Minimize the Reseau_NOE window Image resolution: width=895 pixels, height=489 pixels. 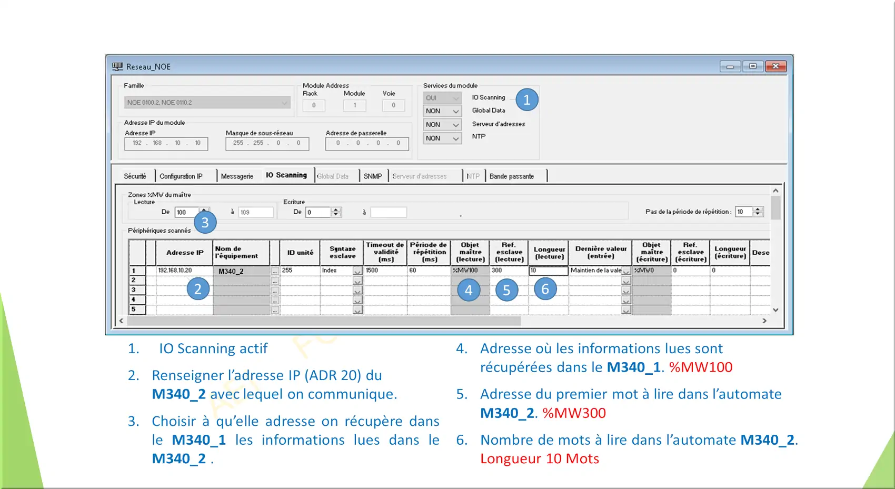730,66
